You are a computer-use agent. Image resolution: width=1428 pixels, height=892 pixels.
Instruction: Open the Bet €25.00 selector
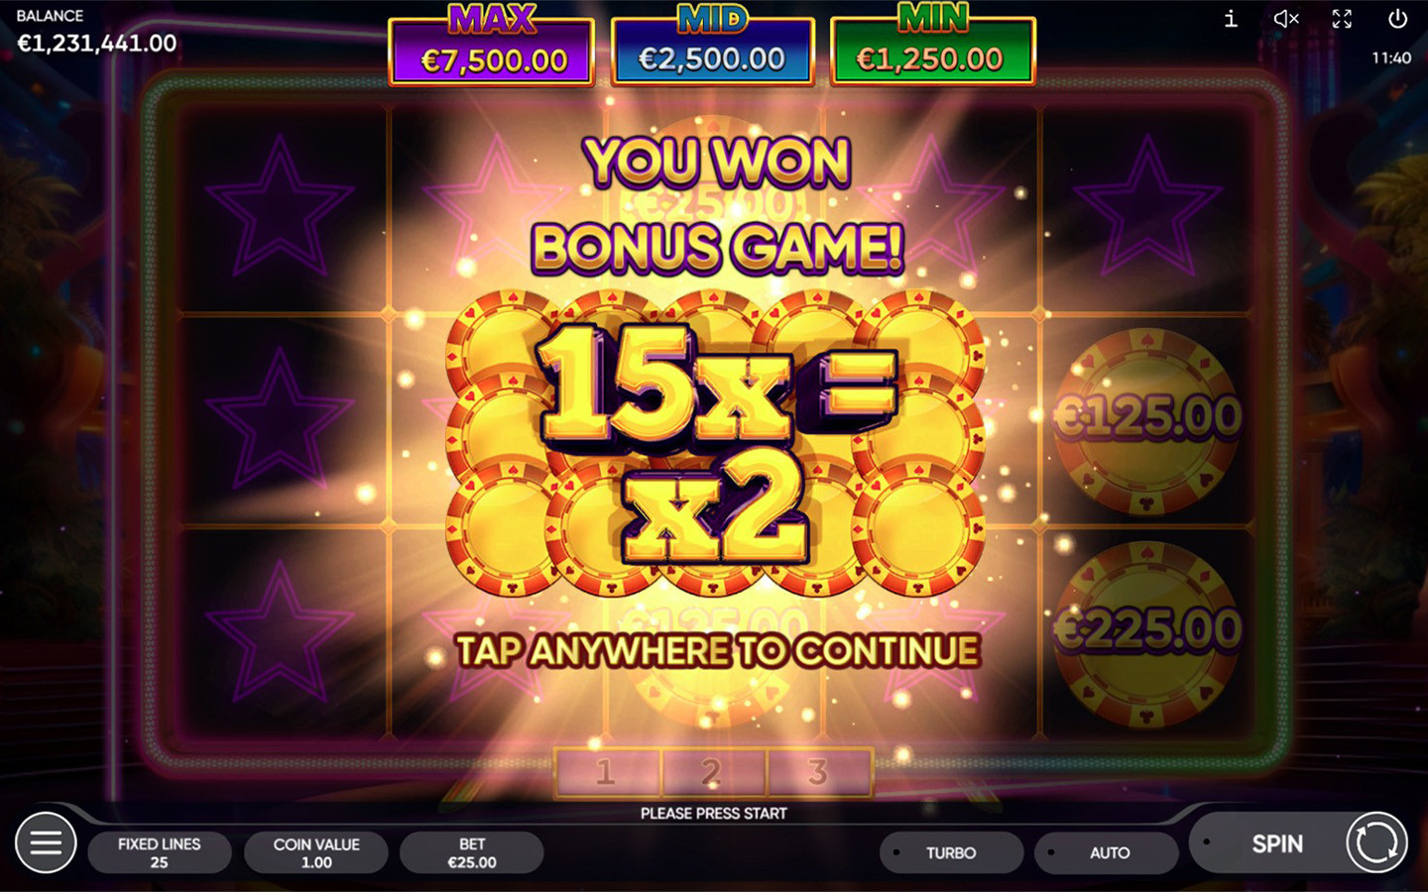point(472,852)
